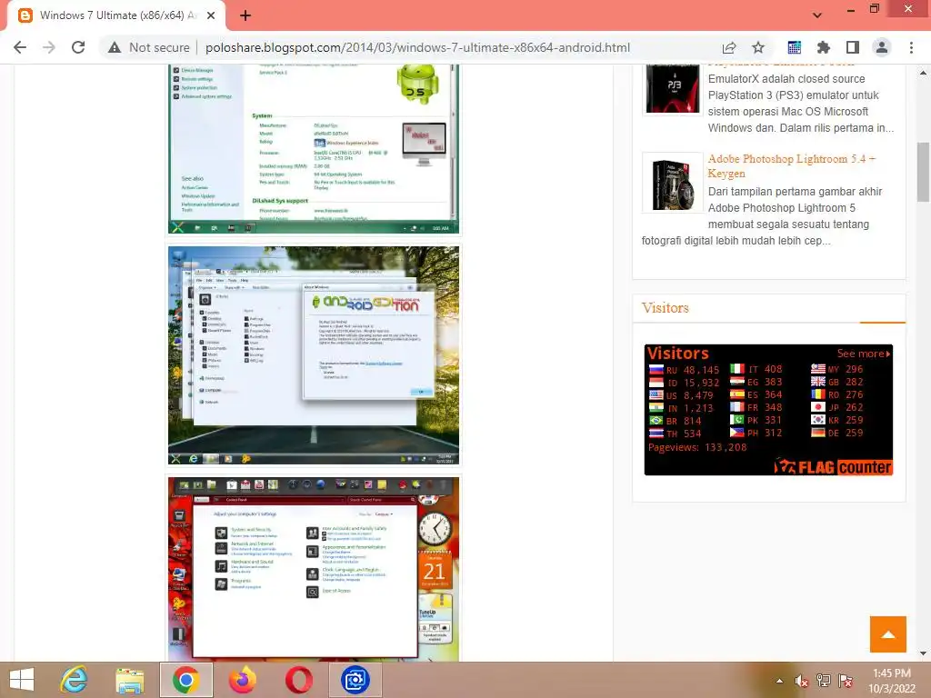Open the red Control Panel screenshot
The image size is (931, 698).
[x=314, y=569]
